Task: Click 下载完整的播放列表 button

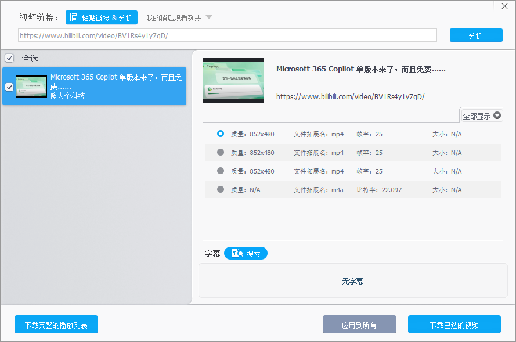Action: (x=56, y=325)
